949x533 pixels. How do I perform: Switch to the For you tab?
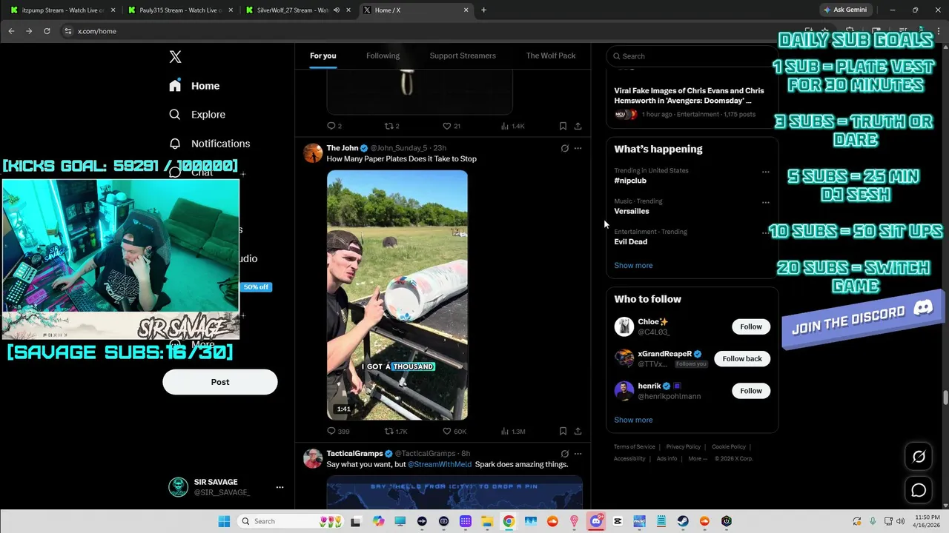[323, 56]
